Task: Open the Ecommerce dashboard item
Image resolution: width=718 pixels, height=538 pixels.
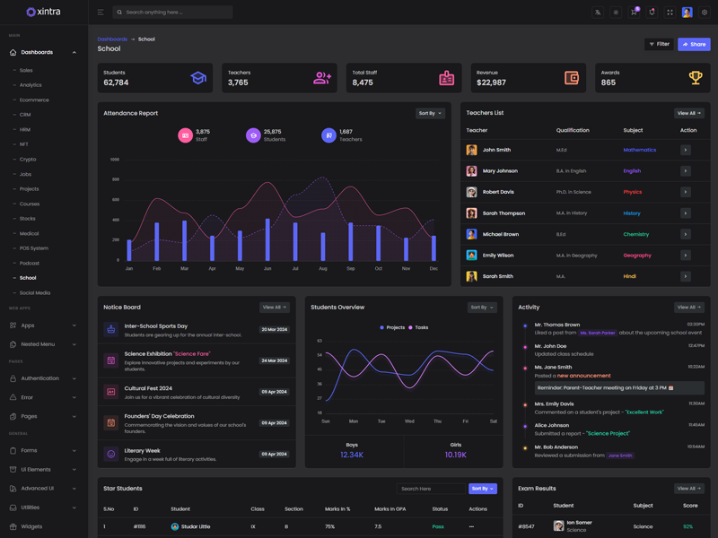Action: click(34, 100)
